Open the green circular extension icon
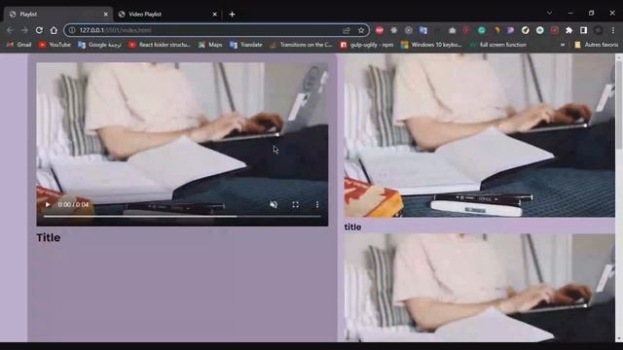The image size is (623, 350). [482, 30]
